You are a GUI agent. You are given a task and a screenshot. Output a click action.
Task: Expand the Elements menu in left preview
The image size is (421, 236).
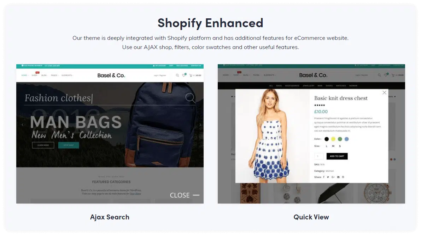tap(67, 75)
